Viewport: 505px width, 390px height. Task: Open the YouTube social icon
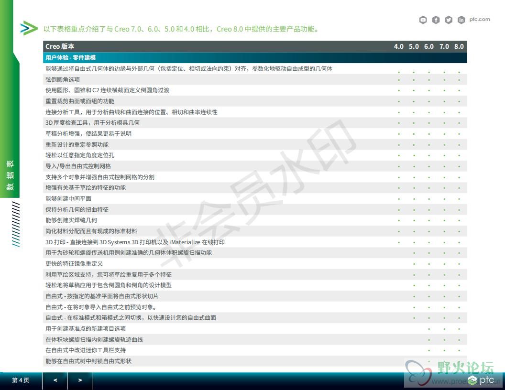(x=423, y=20)
